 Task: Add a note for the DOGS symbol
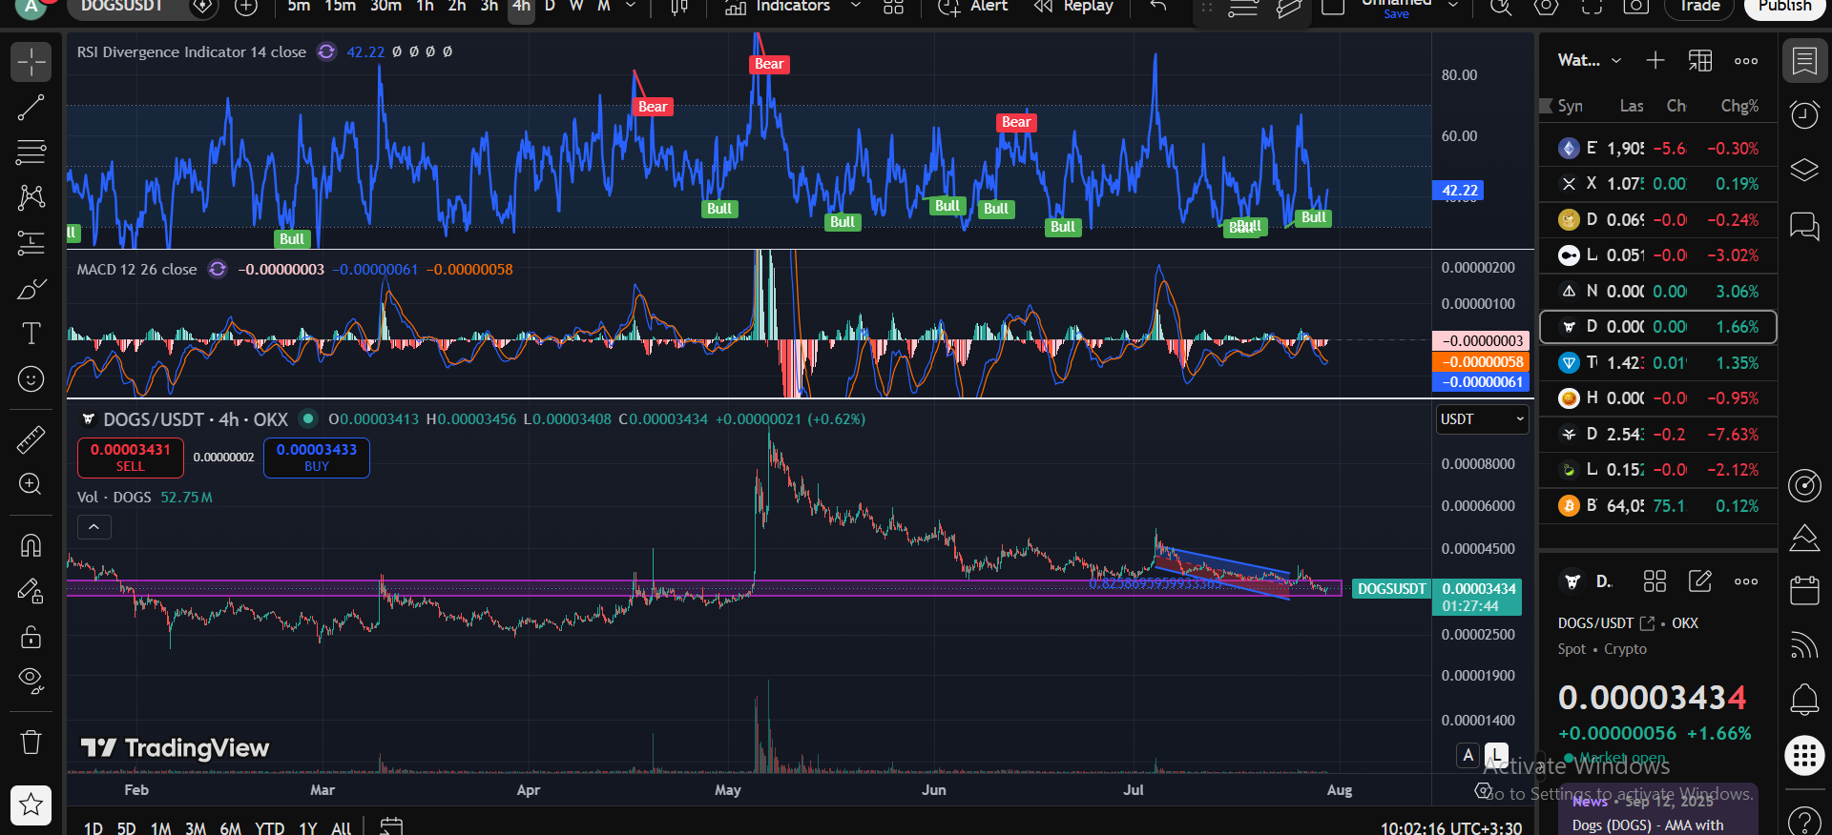pyautogui.click(x=1700, y=581)
